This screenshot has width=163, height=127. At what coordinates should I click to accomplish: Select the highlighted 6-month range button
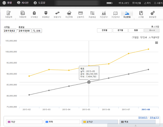[152, 30]
